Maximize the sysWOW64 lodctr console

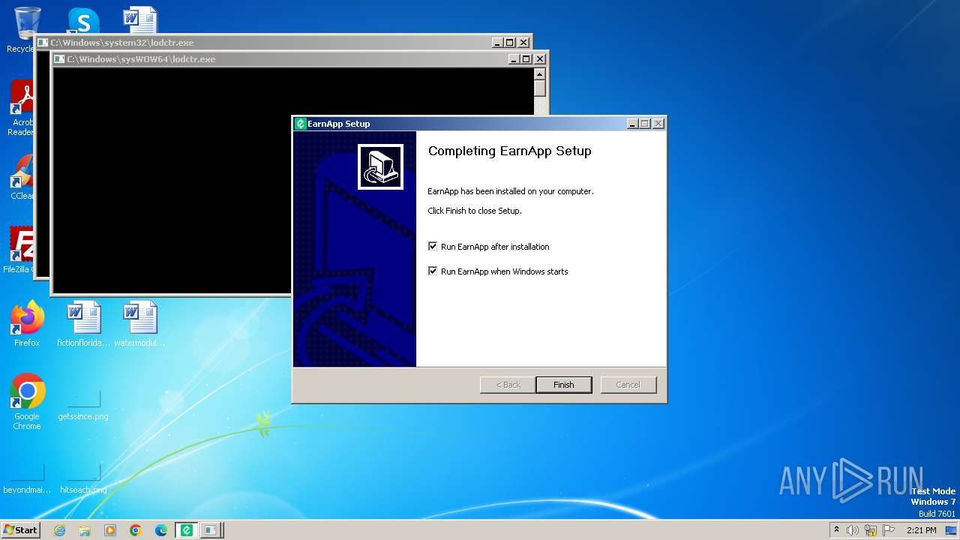pos(526,59)
